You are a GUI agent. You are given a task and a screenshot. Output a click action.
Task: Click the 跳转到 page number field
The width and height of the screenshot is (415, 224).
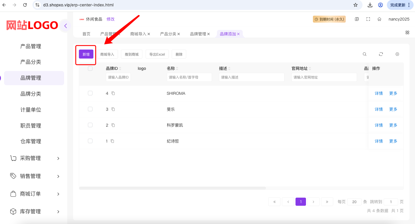pos(391,202)
